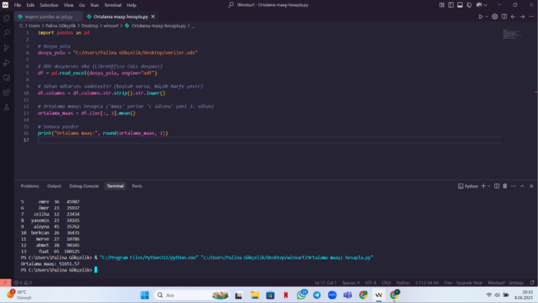The height and width of the screenshot is (303, 538).
Task: Open the Run and Debug view
Action: (x=6, y=63)
